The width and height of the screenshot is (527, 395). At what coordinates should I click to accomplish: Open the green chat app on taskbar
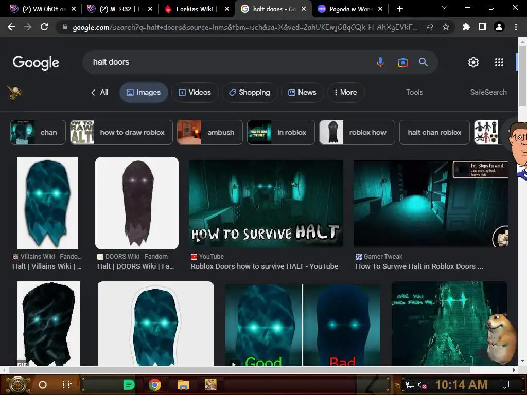(x=129, y=385)
